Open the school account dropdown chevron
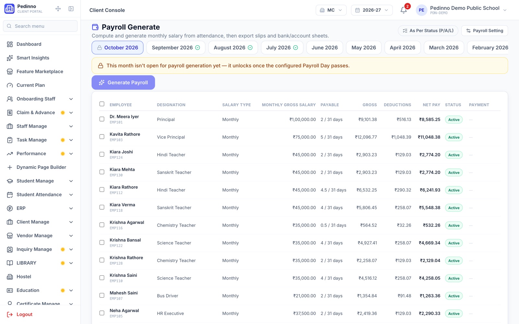The width and height of the screenshot is (519, 324). click(505, 10)
